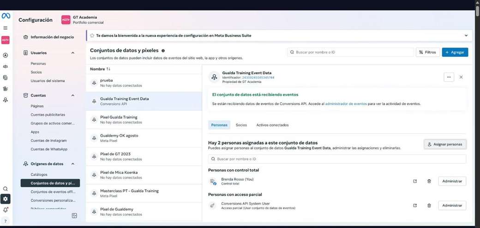
Task: Select the Gualdemy OK agosto row
Action: click(144, 138)
